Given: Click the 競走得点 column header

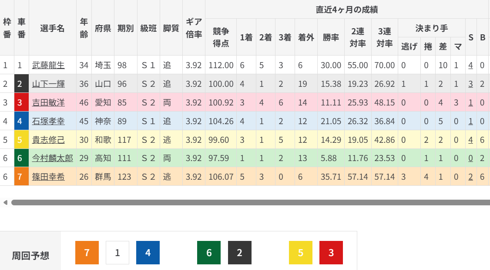Looking at the screenshot, I should 221,37.
